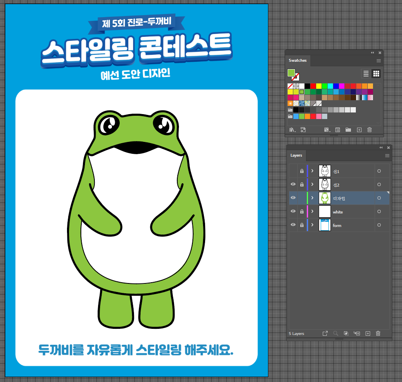Hide the 선2 layer eye icon
The width and height of the screenshot is (402, 382).
pyautogui.click(x=293, y=184)
